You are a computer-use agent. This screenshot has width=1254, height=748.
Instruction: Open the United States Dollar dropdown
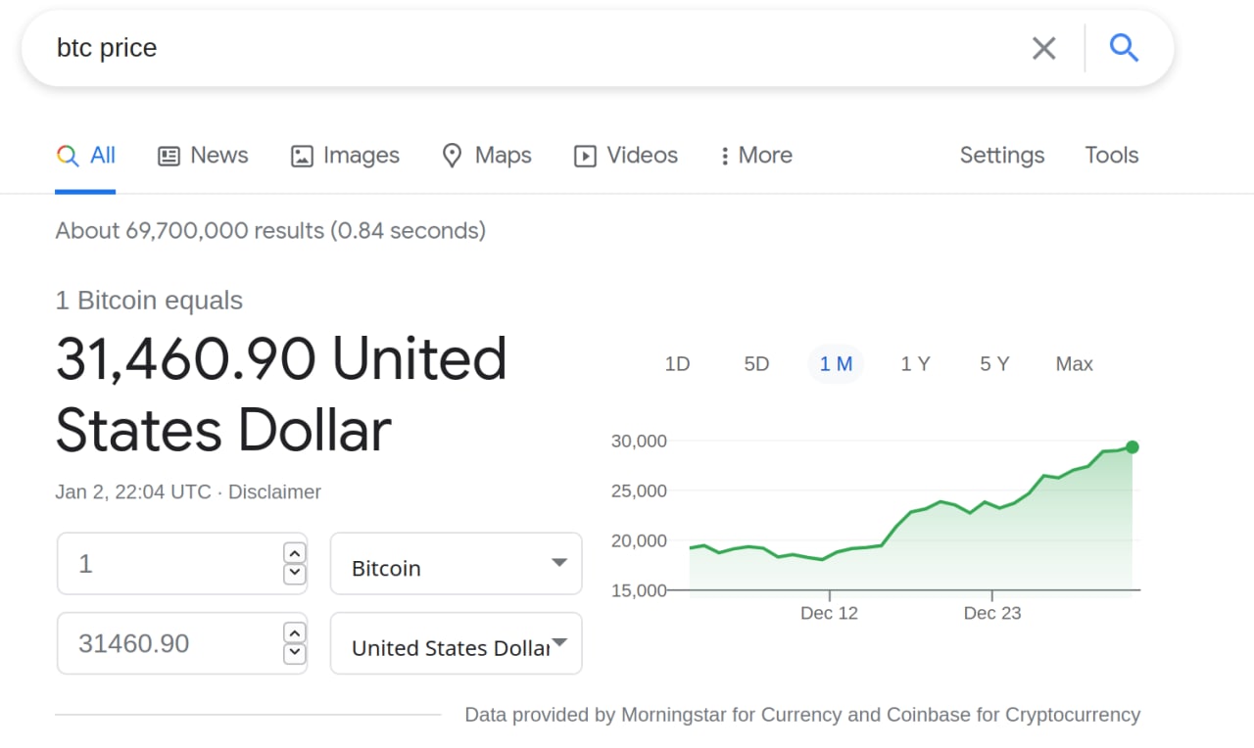pos(456,644)
